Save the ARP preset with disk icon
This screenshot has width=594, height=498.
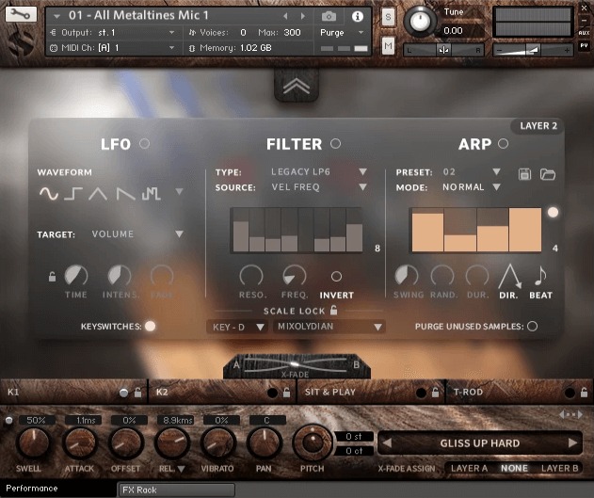[x=526, y=174]
